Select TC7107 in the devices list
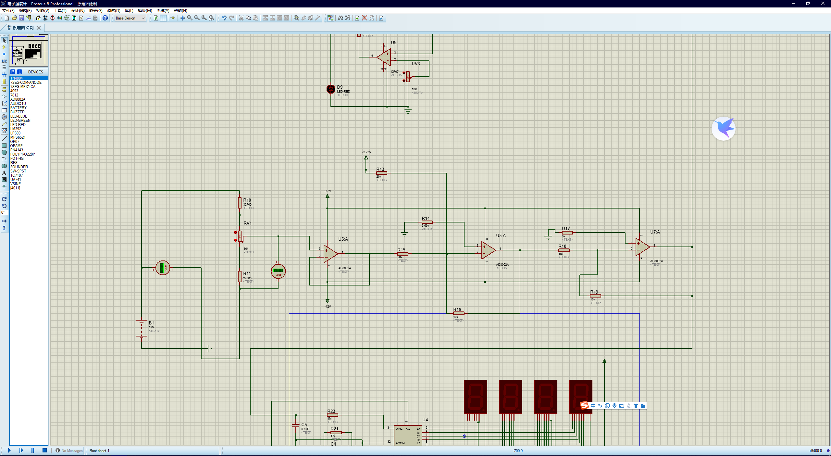The width and height of the screenshot is (831, 456). click(x=17, y=175)
